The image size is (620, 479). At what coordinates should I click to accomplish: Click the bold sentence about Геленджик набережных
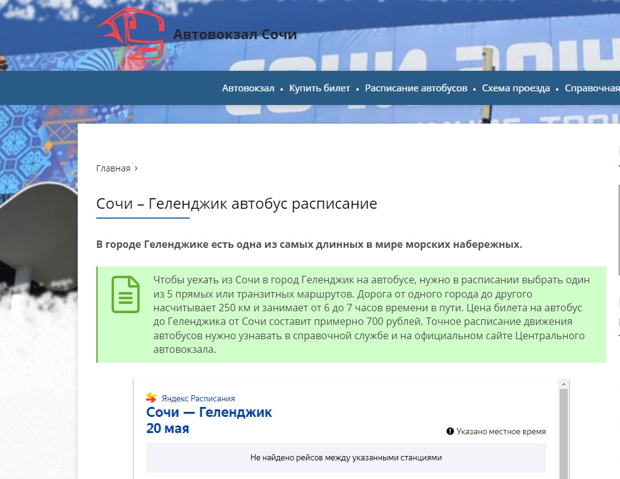(309, 244)
